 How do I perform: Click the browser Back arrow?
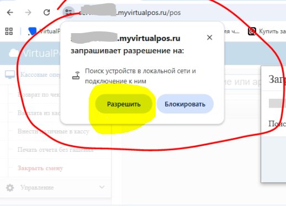pyautogui.click(x=10, y=13)
